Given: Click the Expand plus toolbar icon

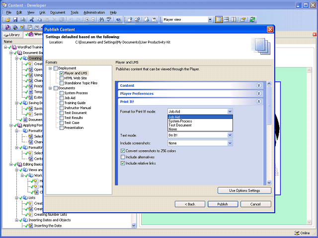Looking at the screenshot, I should coord(87,20).
